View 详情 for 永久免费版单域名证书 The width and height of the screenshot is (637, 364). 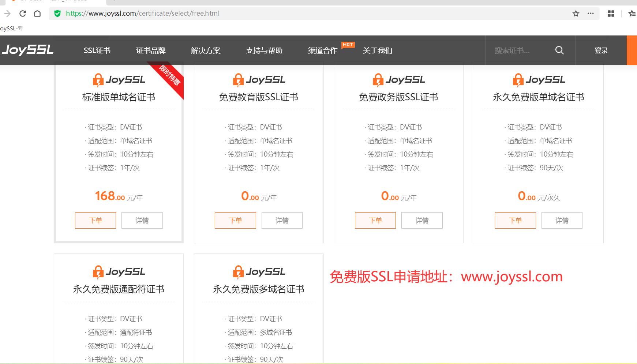[x=562, y=220]
